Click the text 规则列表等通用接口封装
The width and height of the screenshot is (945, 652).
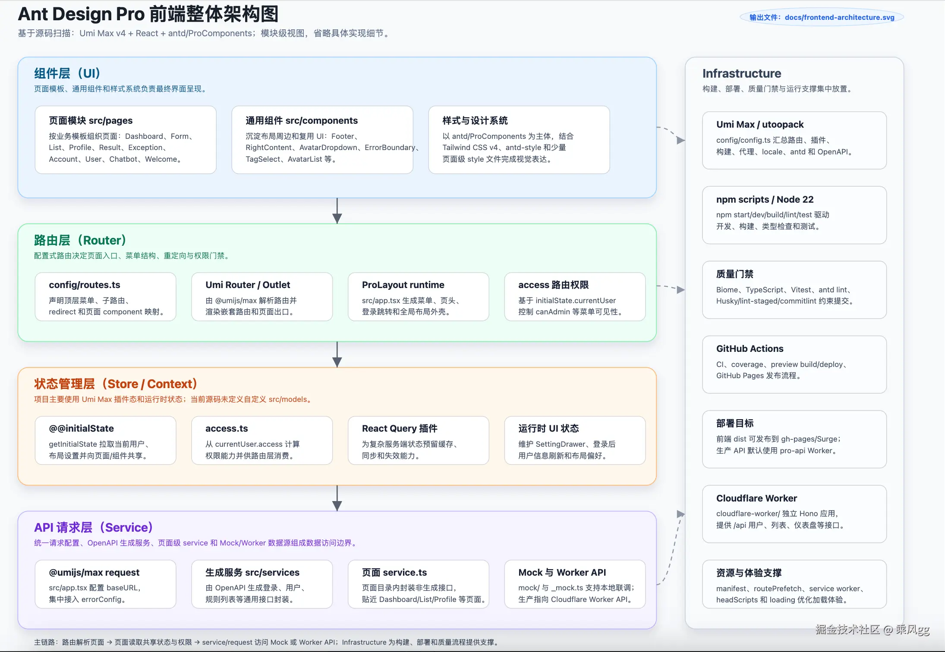point(251,599)
